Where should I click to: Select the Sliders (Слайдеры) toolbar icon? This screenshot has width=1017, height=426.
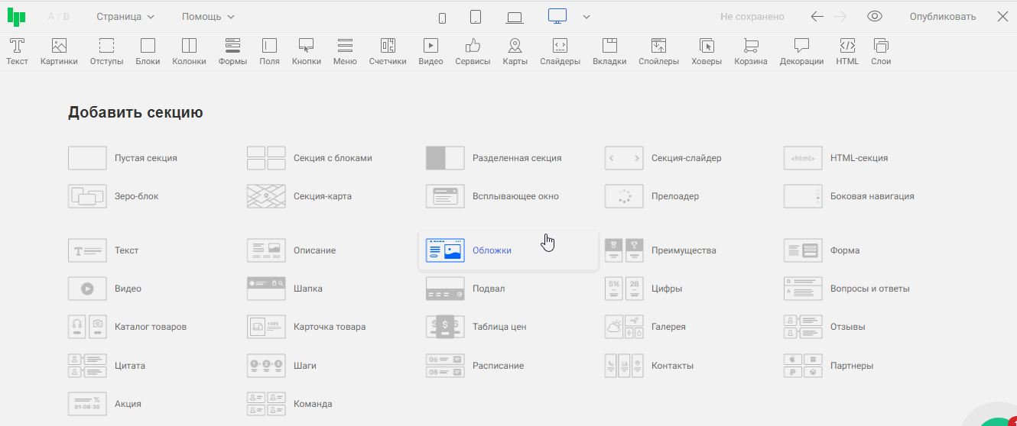(x=560, y=51)
